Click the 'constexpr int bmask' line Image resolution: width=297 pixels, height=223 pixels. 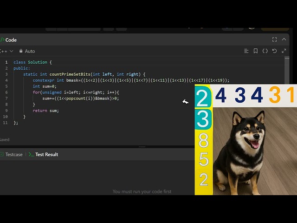coord(131,80)
